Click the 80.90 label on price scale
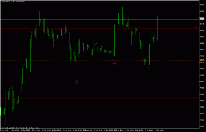 (x=202, y=5)
